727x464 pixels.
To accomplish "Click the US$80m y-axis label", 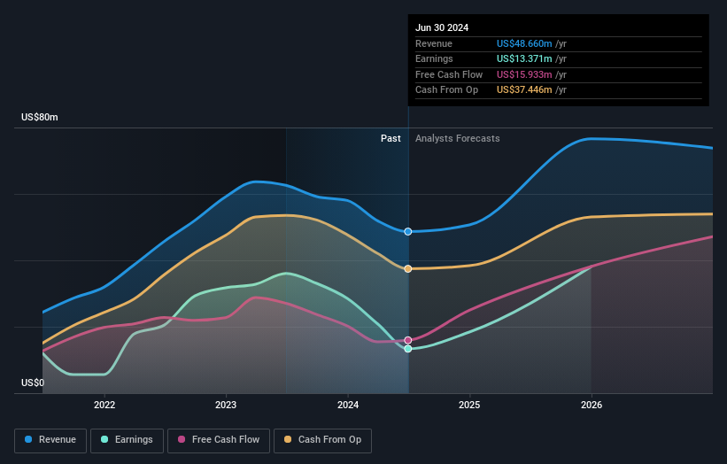I will 40,117.
